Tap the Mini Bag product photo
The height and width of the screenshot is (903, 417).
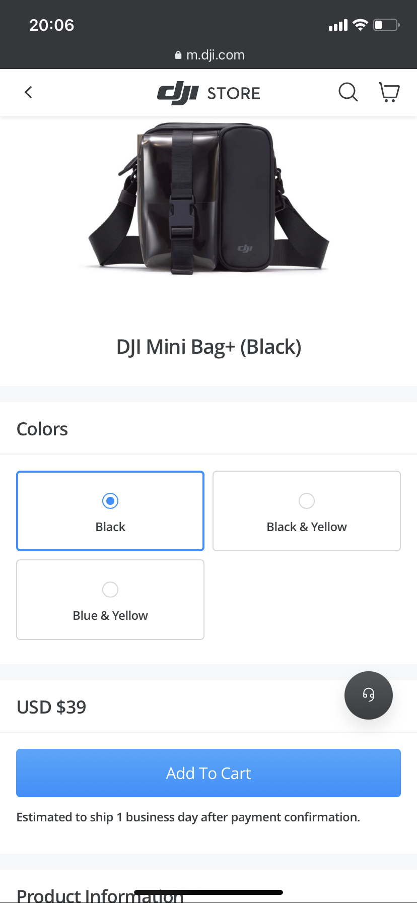(208, 199)
